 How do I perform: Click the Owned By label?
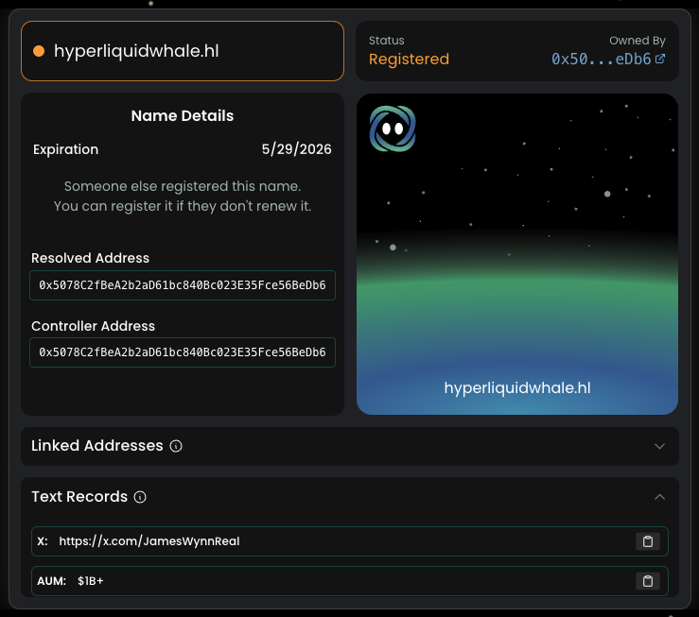tap(638, 41)
